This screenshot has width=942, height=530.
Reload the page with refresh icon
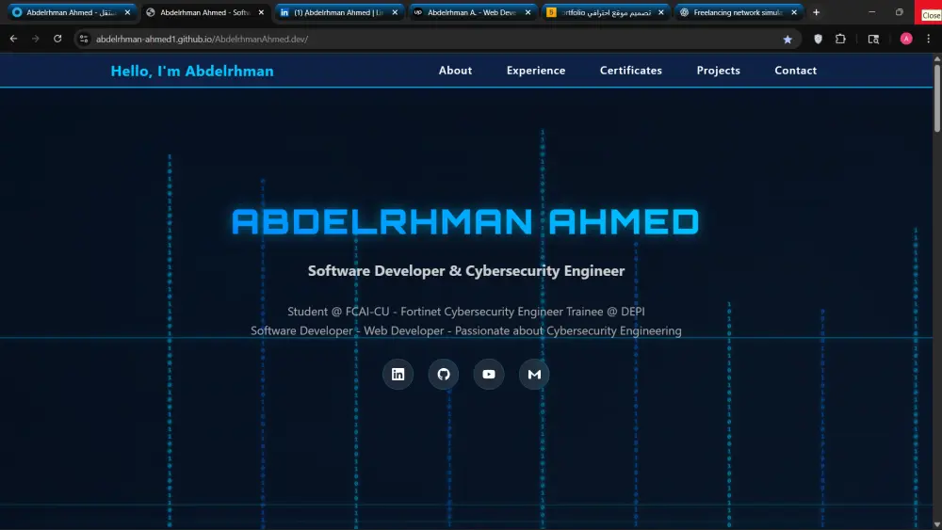click(x=57, y=39)
